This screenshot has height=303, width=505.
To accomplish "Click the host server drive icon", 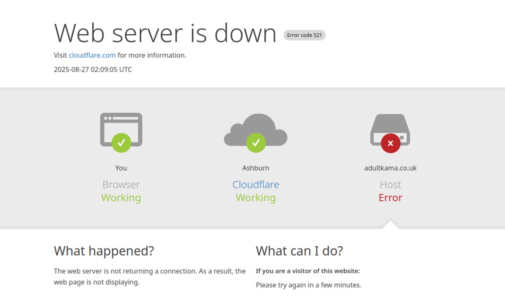I will pos(390,130).
